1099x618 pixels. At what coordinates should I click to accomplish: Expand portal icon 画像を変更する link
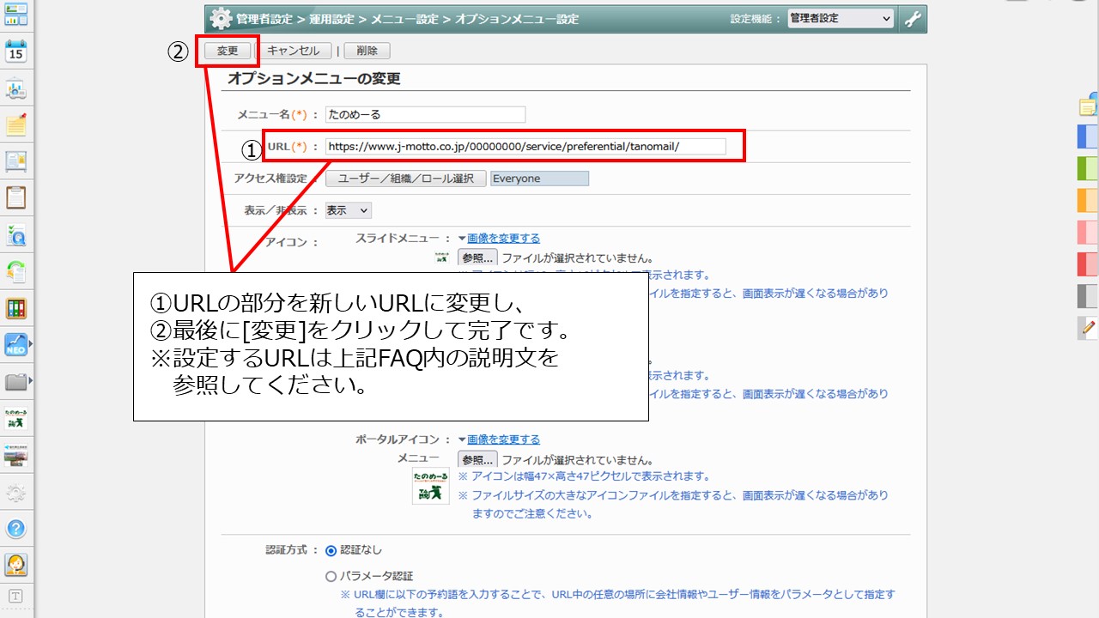[503, 439]
